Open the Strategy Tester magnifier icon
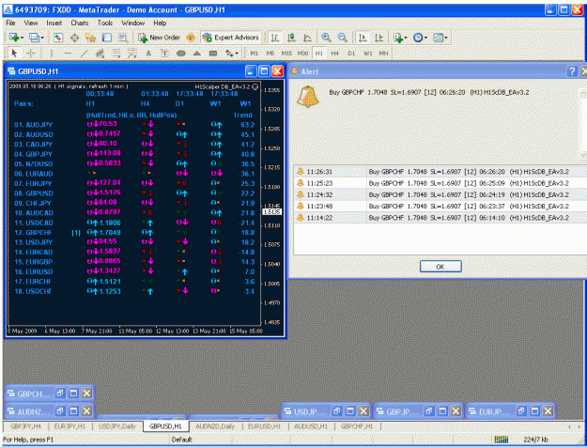587x447 pixels. point(123,38)
